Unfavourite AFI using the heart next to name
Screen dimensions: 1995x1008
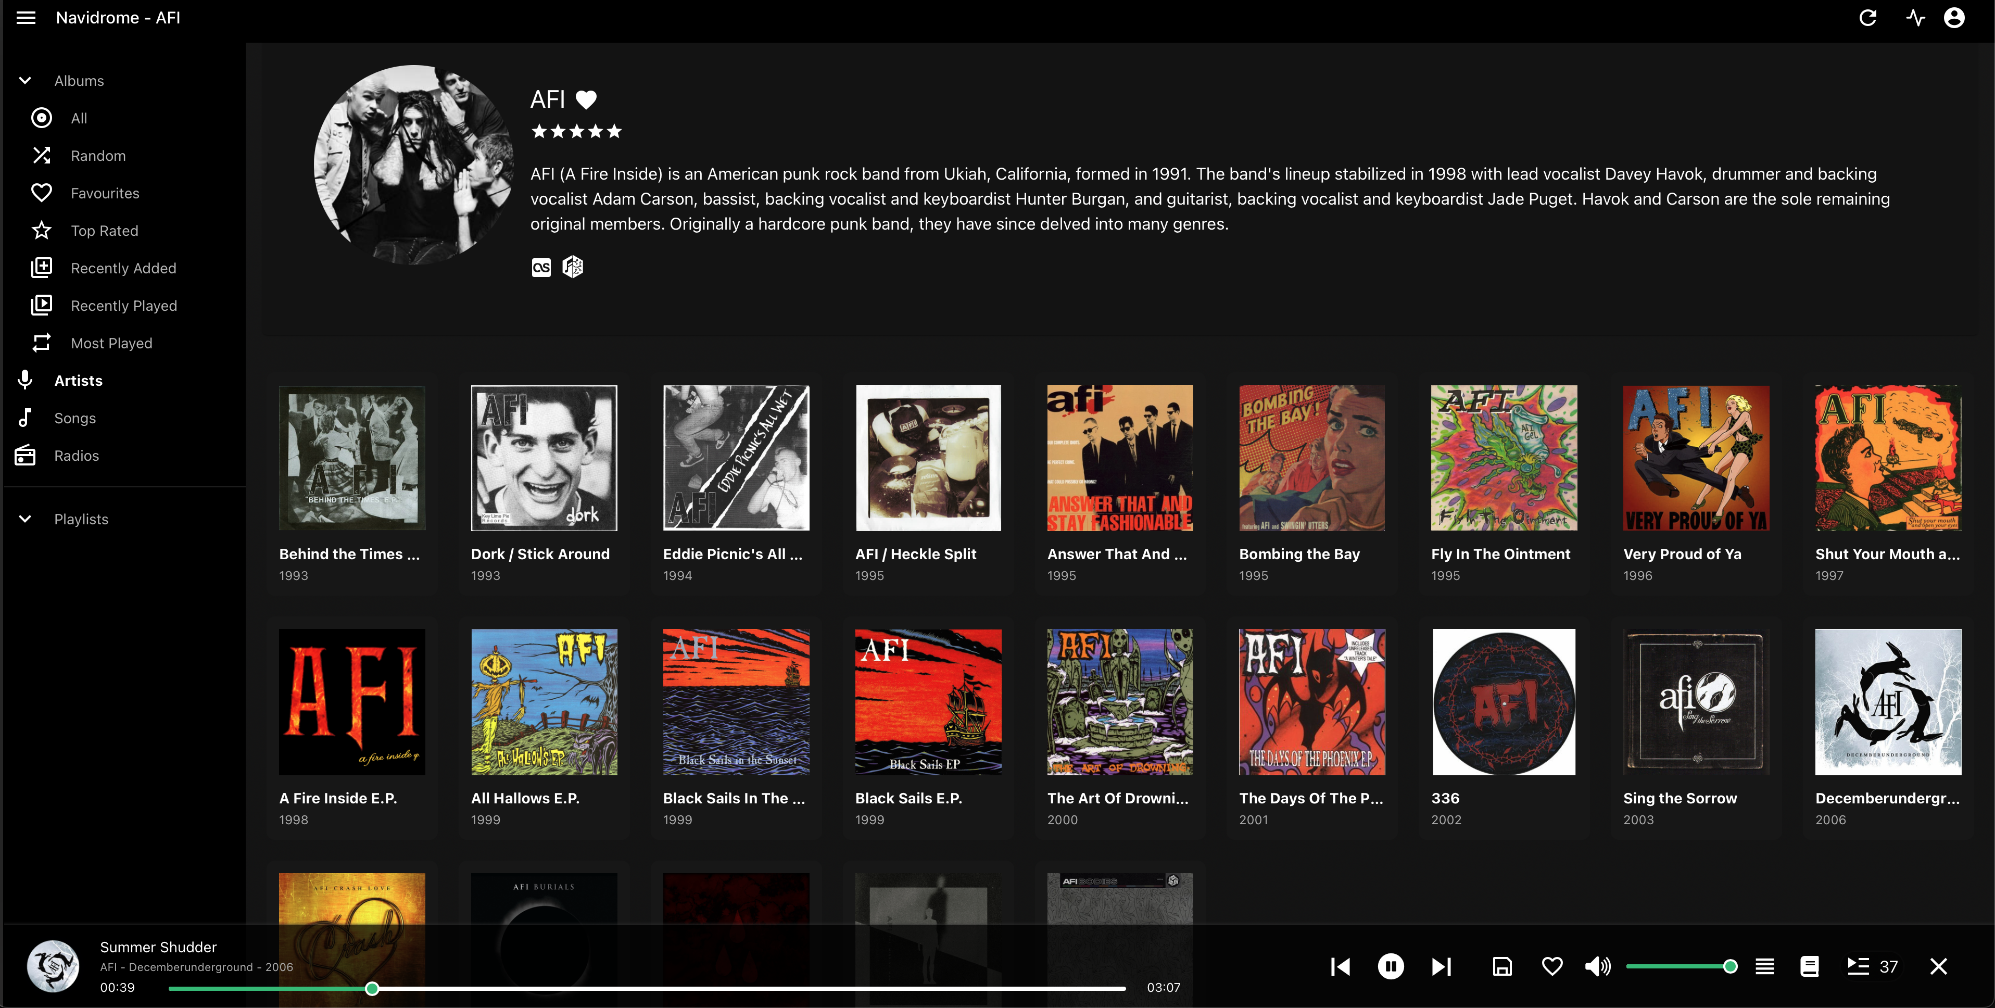(x=586, y=99)
